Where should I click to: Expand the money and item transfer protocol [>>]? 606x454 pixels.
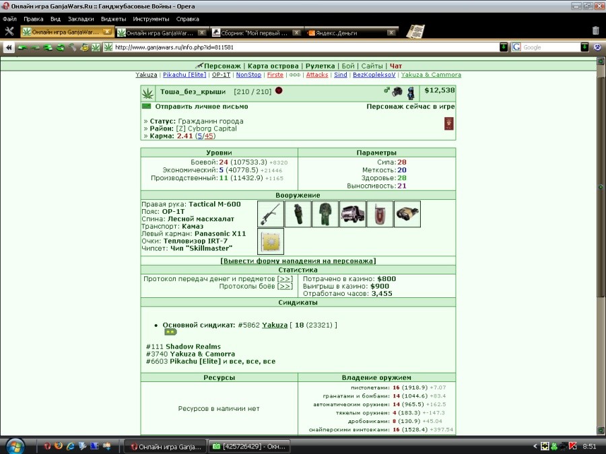[x=285, y=278]
